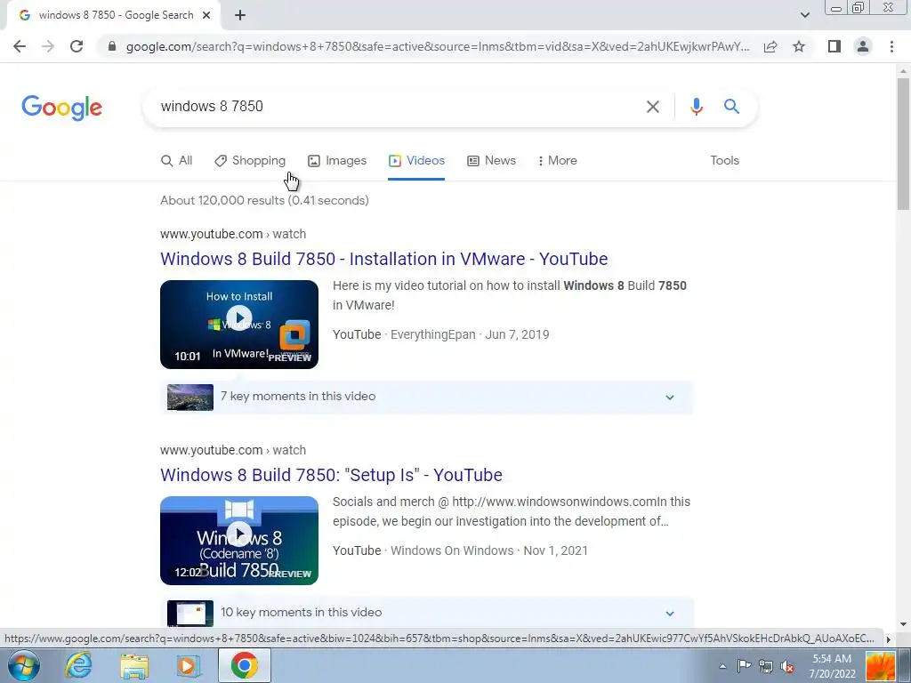Open Windows Media Player from the taskbar
The image size is (911, 683).
[188, 665]
